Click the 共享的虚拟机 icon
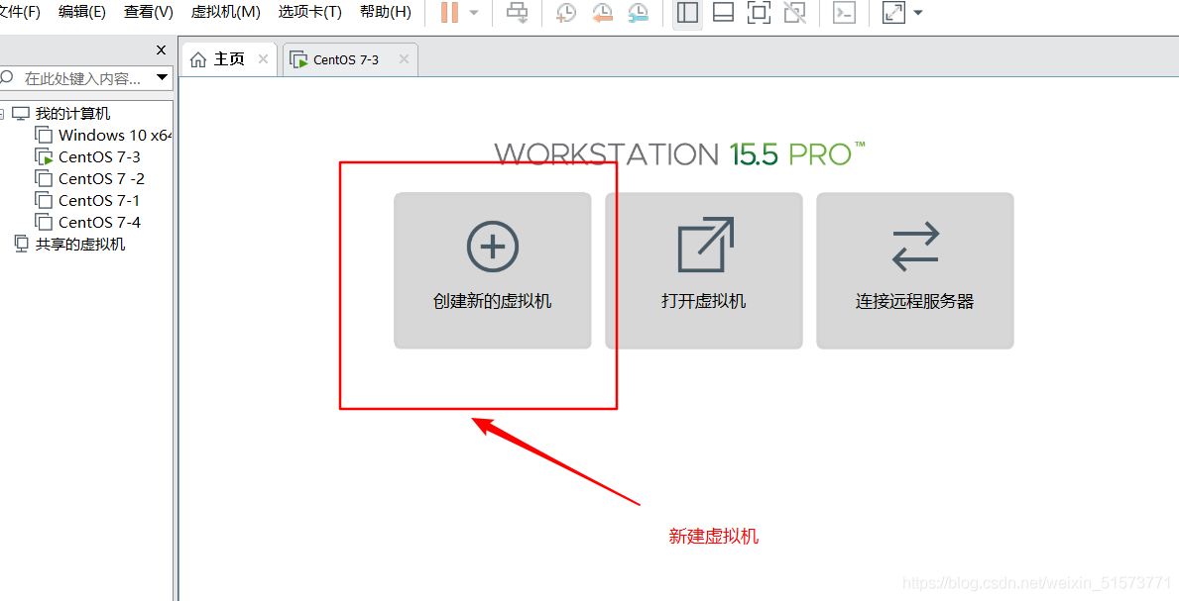Screen dimensions: 1179x601 [x=22, y=245]
